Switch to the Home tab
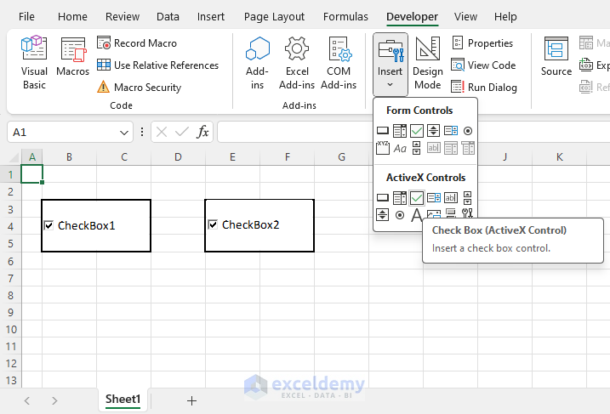Image resolution: width=610 pixels, height=414 pixels. click(x=72, y=17)
